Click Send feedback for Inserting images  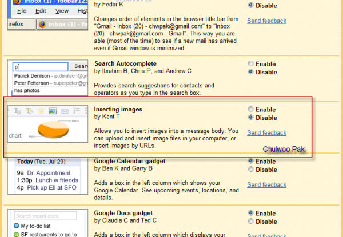266,133
